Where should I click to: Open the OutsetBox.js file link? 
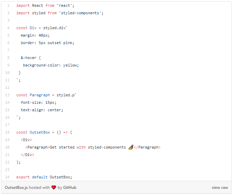pyautogui.click(x=16, y=188)
